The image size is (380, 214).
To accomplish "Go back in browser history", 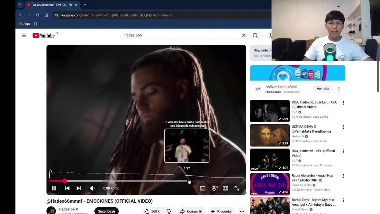I will coord(20,15).
